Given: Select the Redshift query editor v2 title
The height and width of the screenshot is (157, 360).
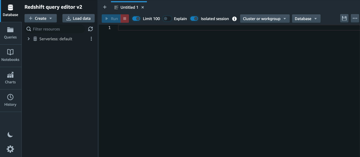Looking at the screenshot, I should [x=53, y=7].
